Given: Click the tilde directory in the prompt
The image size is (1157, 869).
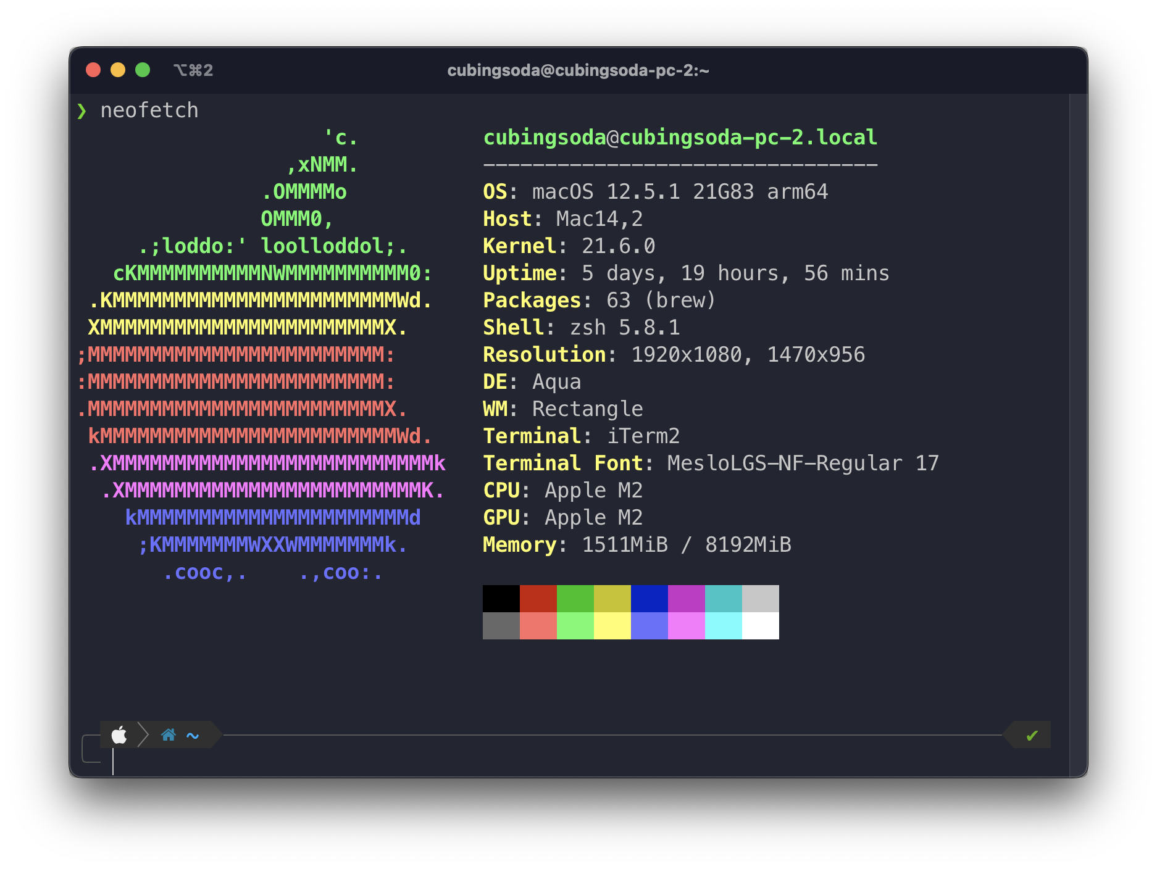Looking at the screenshot, I should click(193, 736).
